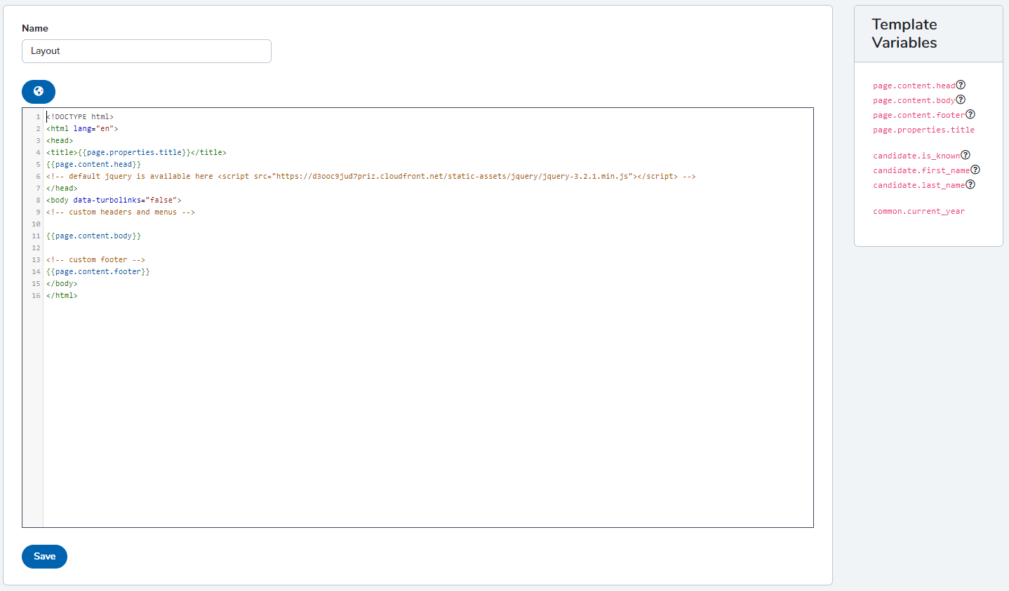Click line 11 containing page.content.body

[x=94, y=236]
